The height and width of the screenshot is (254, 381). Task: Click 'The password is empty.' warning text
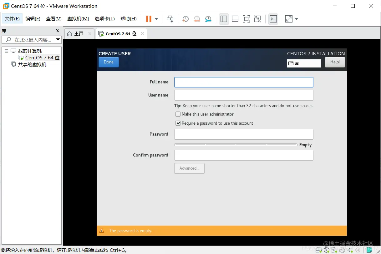pos(130,231)
